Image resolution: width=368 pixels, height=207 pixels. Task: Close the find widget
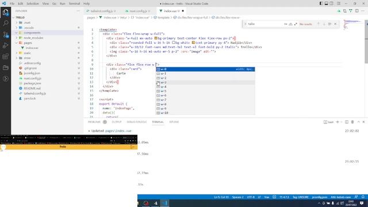[335, 24]
